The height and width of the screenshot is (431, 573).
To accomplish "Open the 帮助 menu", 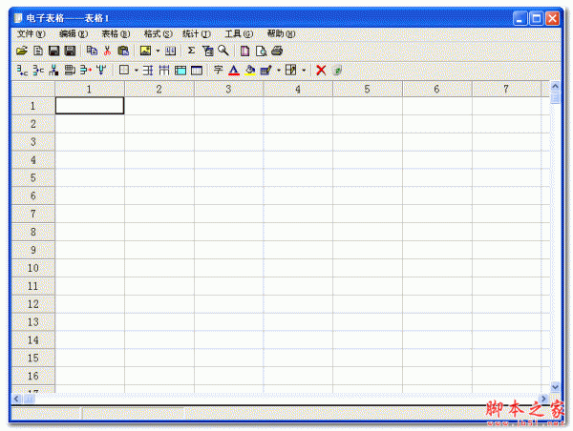I will pos(281,34).
